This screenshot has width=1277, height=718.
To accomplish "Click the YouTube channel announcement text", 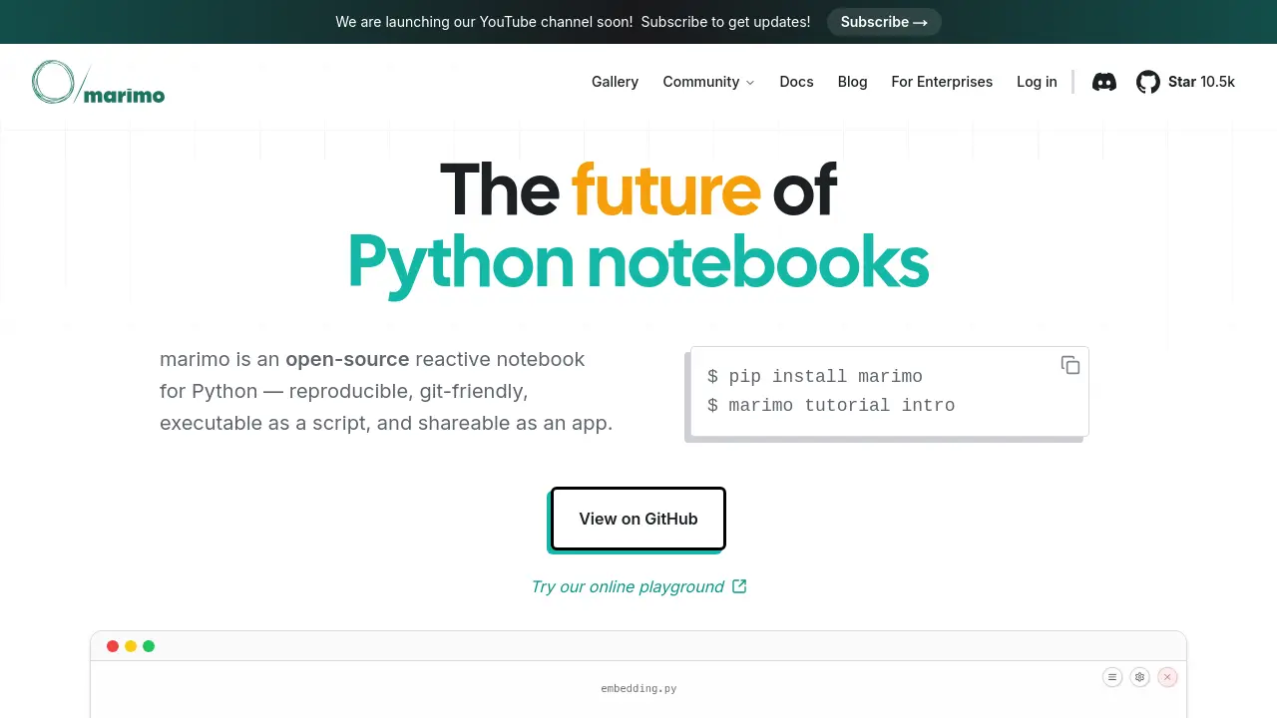I will [x=573, y=22].
